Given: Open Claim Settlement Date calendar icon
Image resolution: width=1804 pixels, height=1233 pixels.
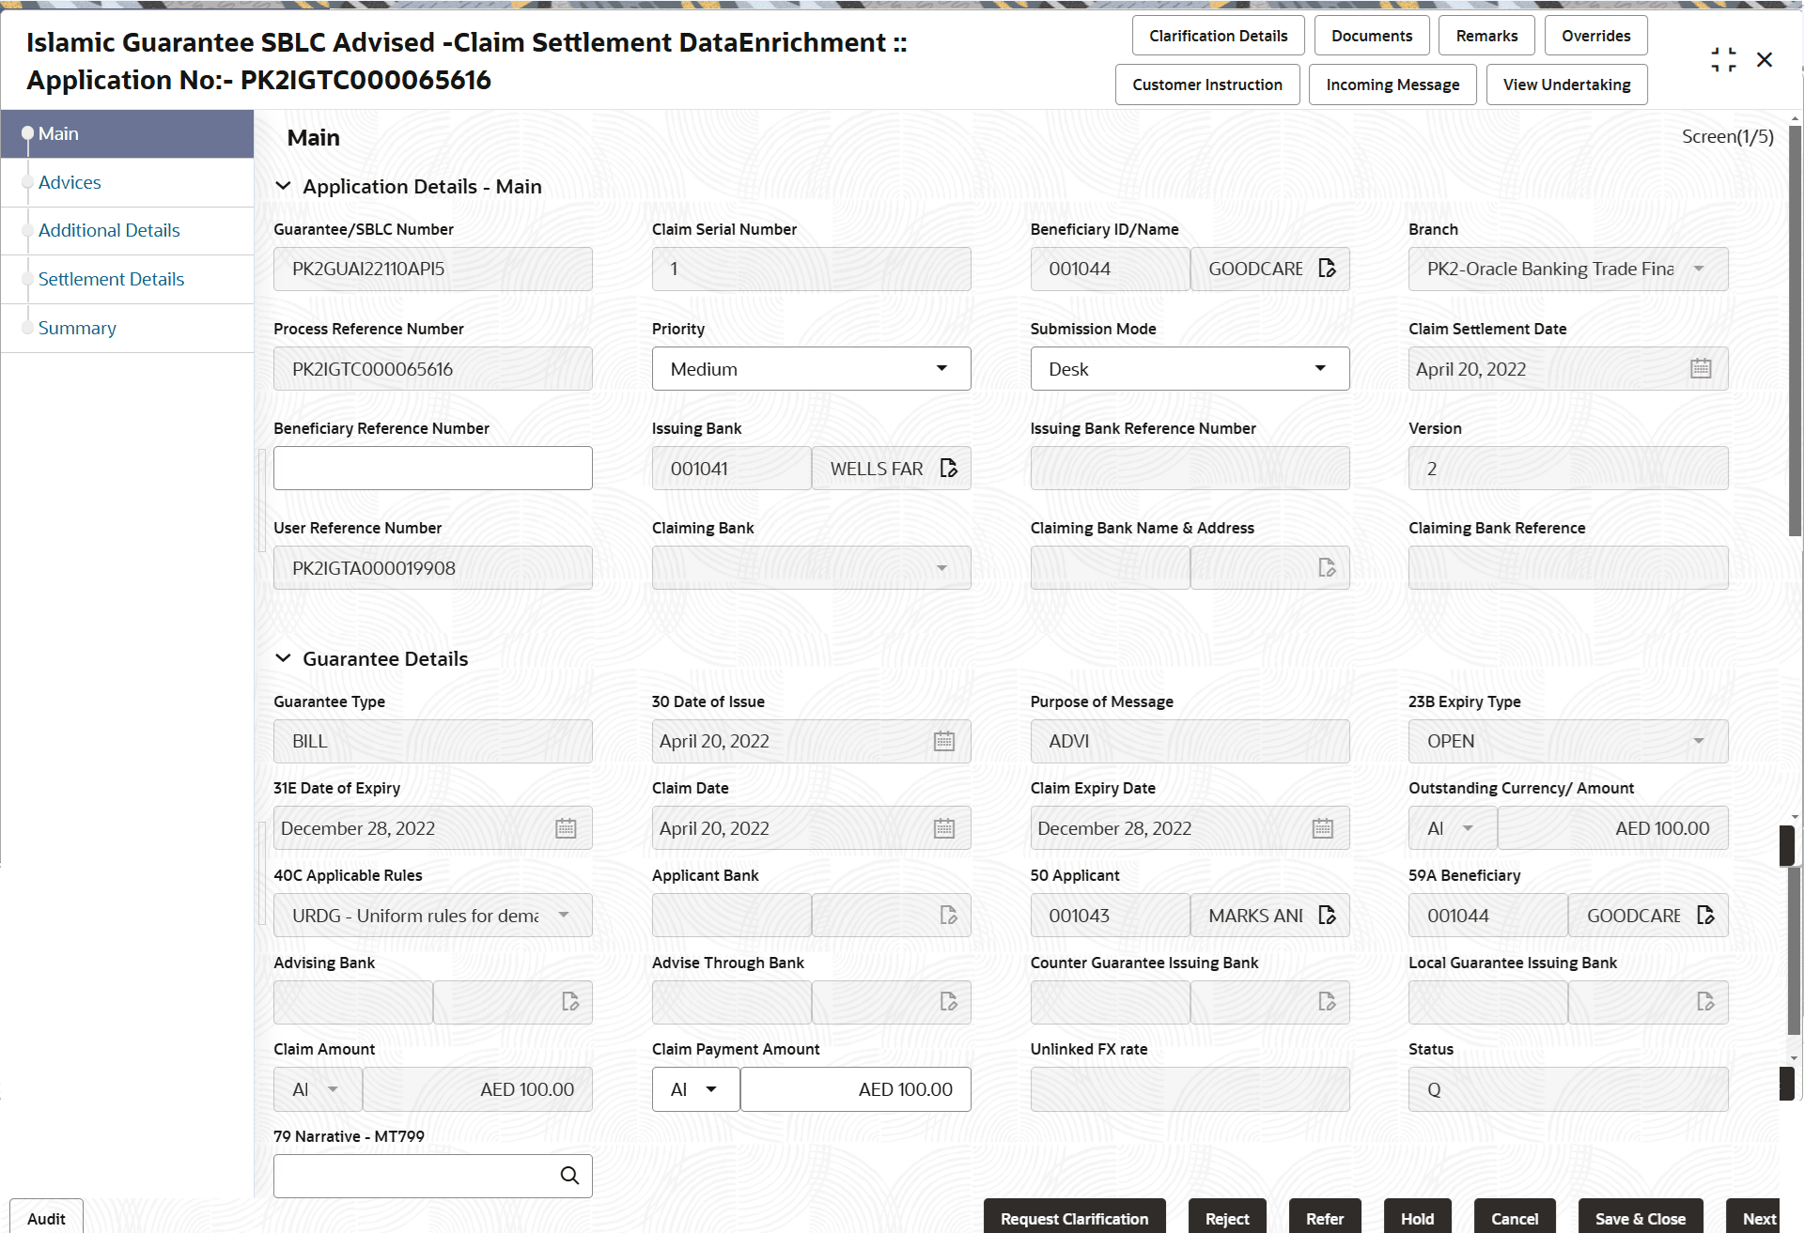Looking at the screenshot, I should [1701, 369].
